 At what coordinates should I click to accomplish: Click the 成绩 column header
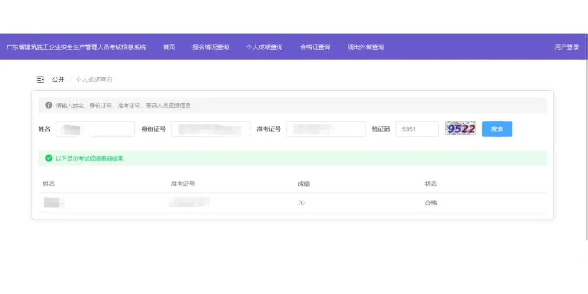click(304, 184)
